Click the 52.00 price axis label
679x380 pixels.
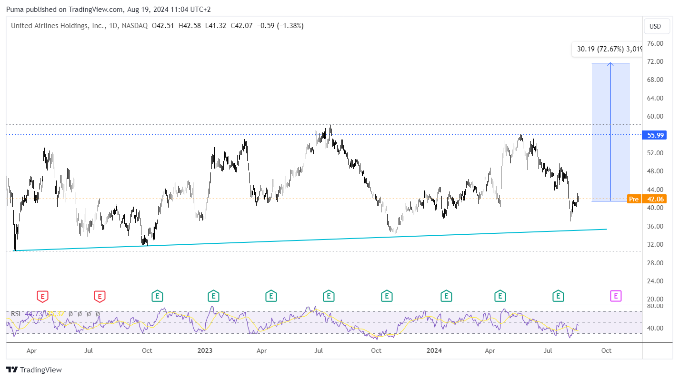click(x=655, y=153)
